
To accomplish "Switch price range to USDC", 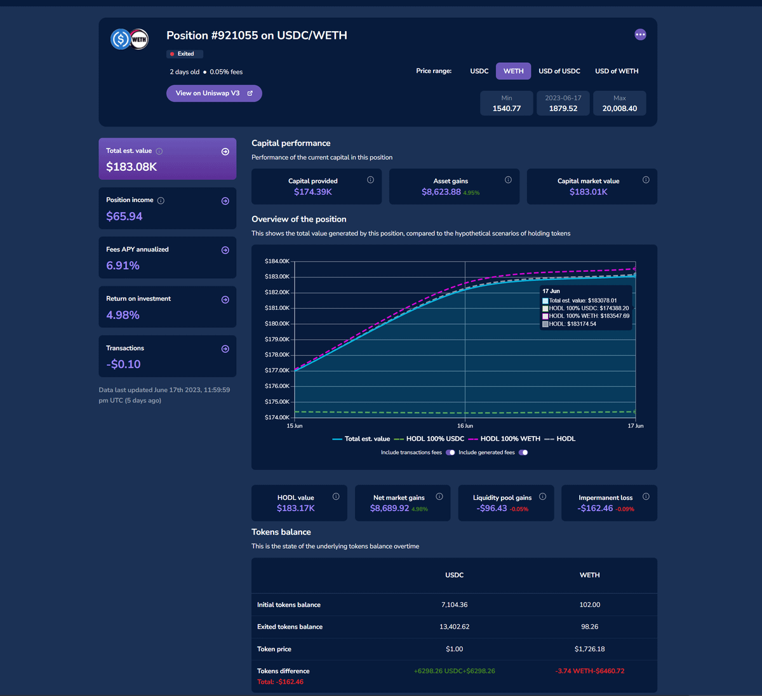I will pyautogui.click(x=479, y=71).
